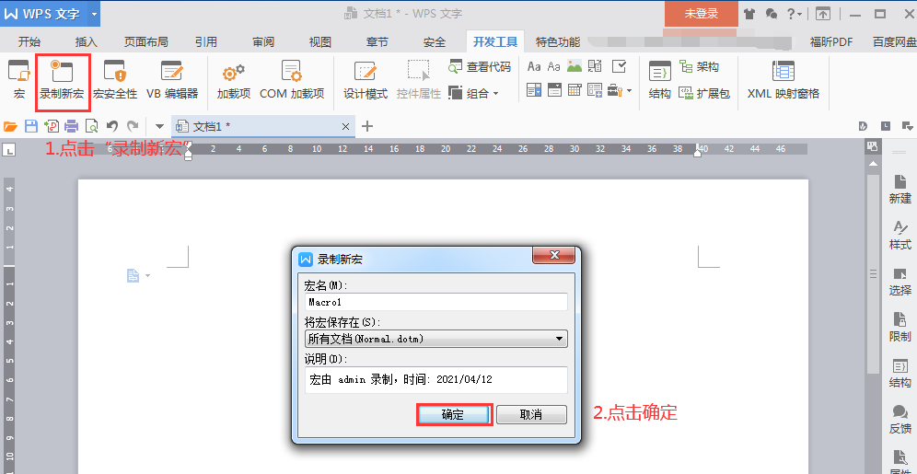Switch to the 安全 tab
This screenshot has width=917, height=474.
tap(434, 41)
